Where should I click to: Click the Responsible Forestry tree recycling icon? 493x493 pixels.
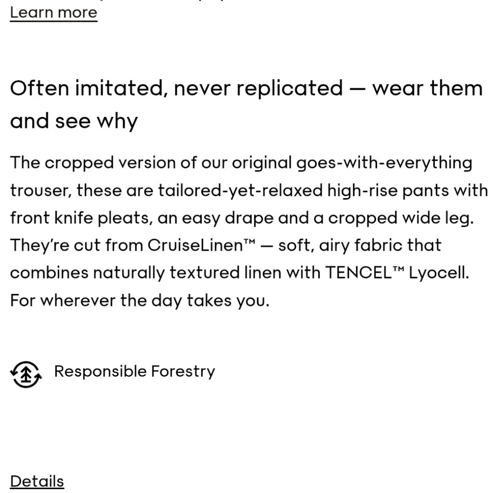tap(26, 374)
